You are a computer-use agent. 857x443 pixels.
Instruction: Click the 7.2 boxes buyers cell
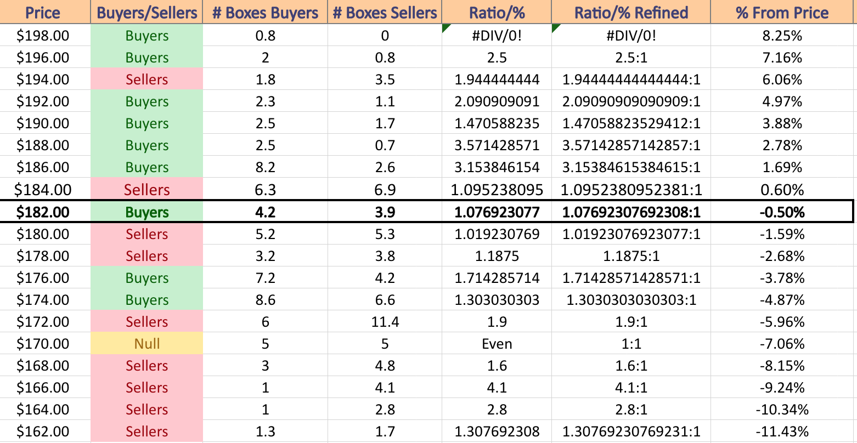coord(265,278)
